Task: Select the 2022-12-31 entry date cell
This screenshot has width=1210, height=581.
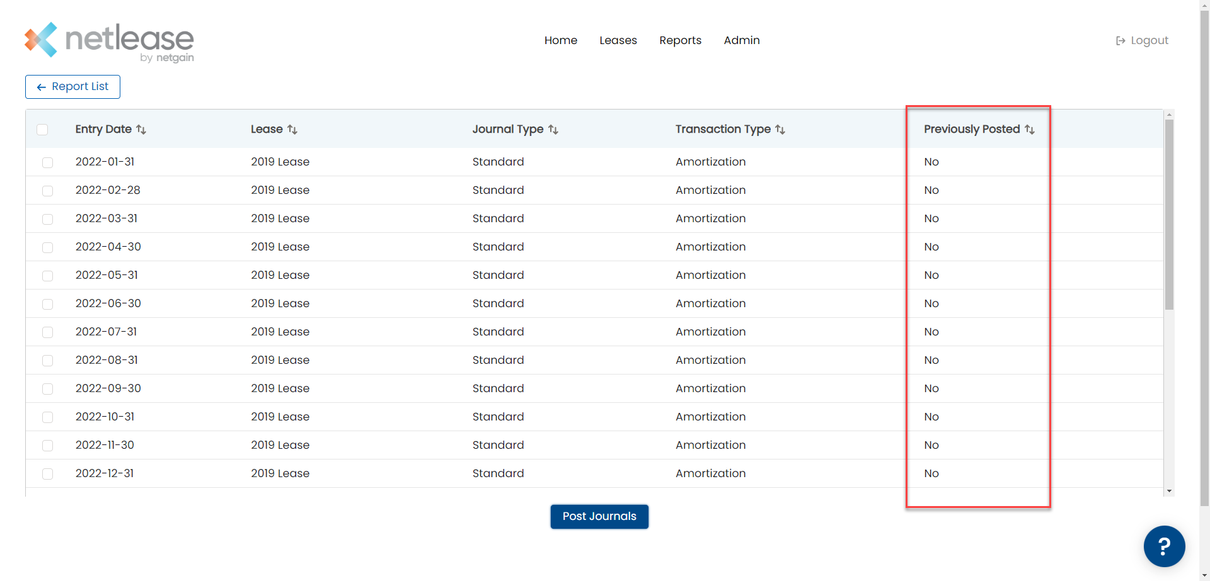Action: point(105,473)
